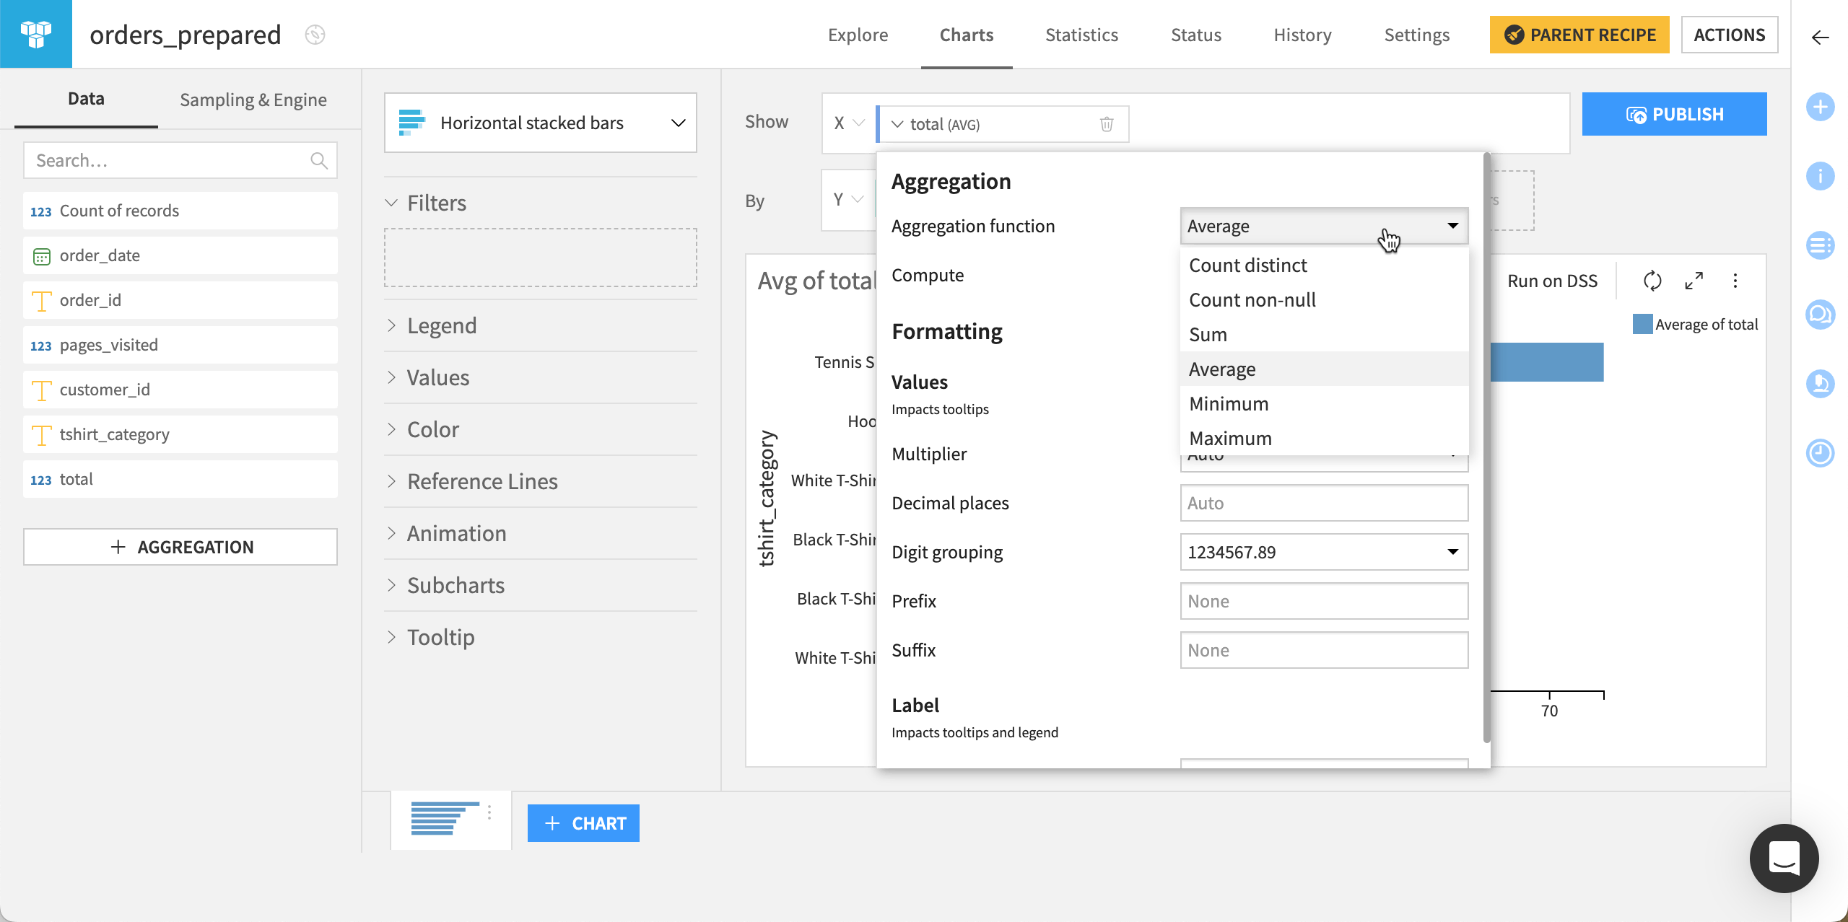Screen dimensions: 1848x922
Task: Click the PUBLISH button
Action: click(x=1674, y=113)
